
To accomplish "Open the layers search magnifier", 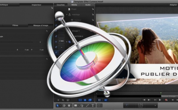I will [x=63, y=100].
